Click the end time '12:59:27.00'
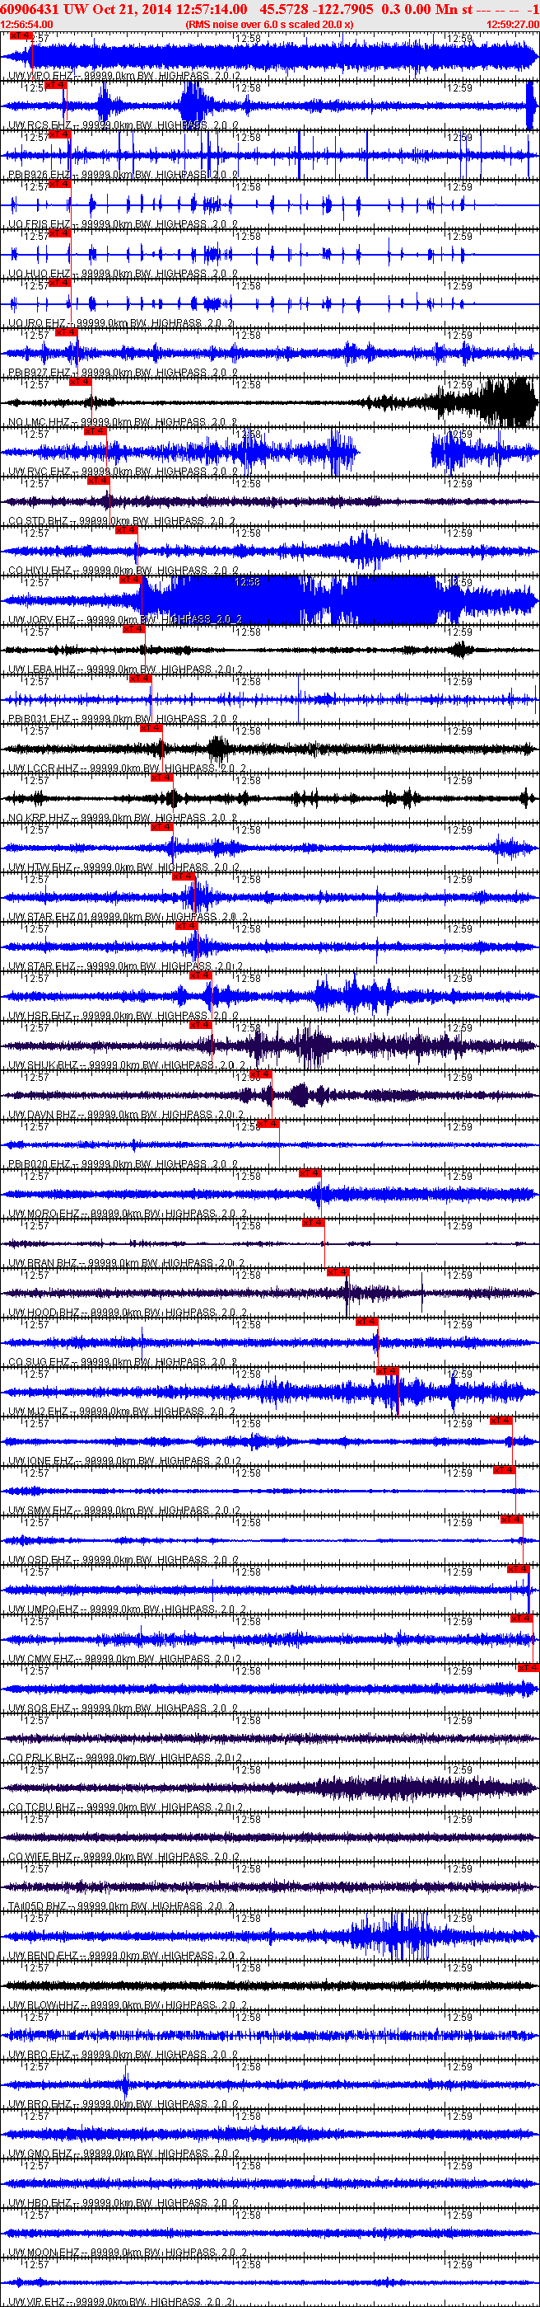The image size is (540, 2307). 512,24
